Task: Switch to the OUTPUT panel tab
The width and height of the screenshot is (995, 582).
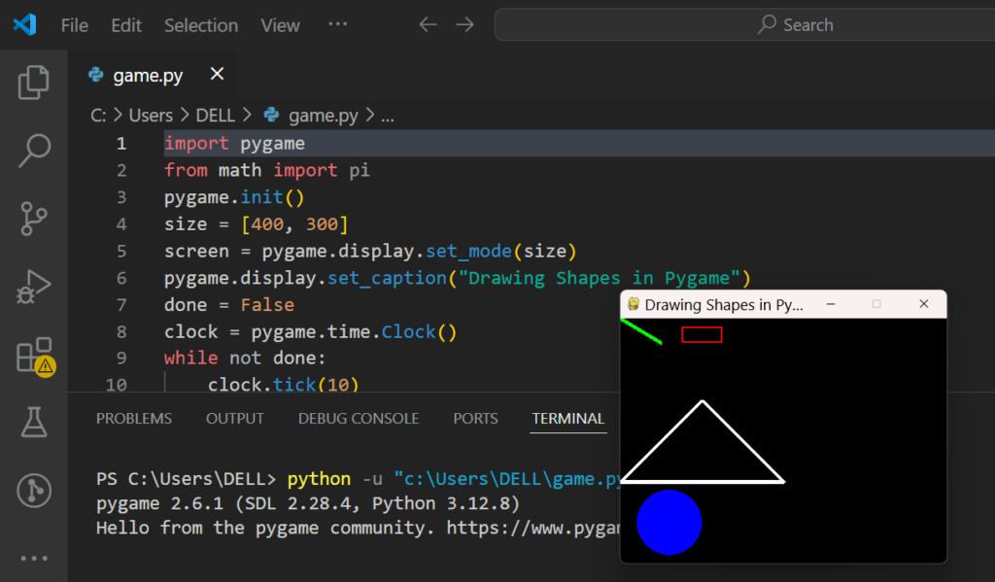Action: 235,418
